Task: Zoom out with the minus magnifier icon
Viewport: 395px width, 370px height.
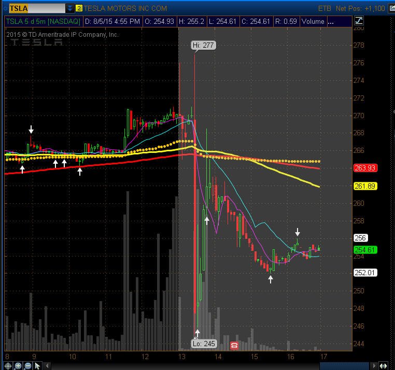Action: tap(27, 366)
